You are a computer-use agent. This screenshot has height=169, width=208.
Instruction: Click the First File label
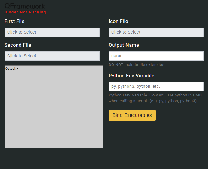pyautogui.click(x=14, y=21)
